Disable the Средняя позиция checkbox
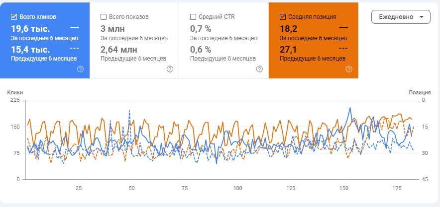Viewport: 440px width, 207px height. click(283, 17)
